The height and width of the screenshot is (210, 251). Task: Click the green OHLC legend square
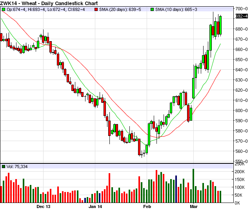point(4,9)
